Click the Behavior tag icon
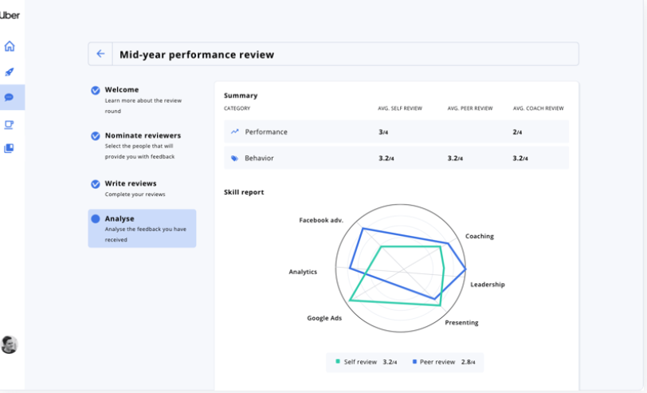 (234, 159)
